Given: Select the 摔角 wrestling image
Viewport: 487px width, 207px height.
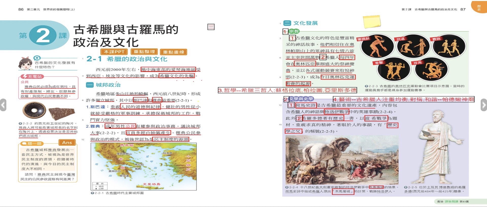Looking at the screenshot, I should [431, 69].
